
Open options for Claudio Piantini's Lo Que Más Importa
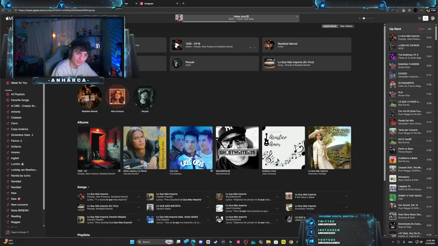pos(208,197)
